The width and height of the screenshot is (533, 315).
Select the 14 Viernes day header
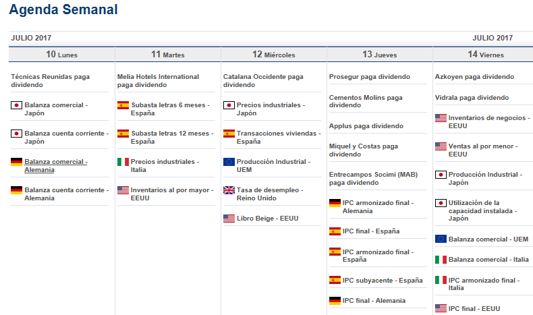point(483,55)
